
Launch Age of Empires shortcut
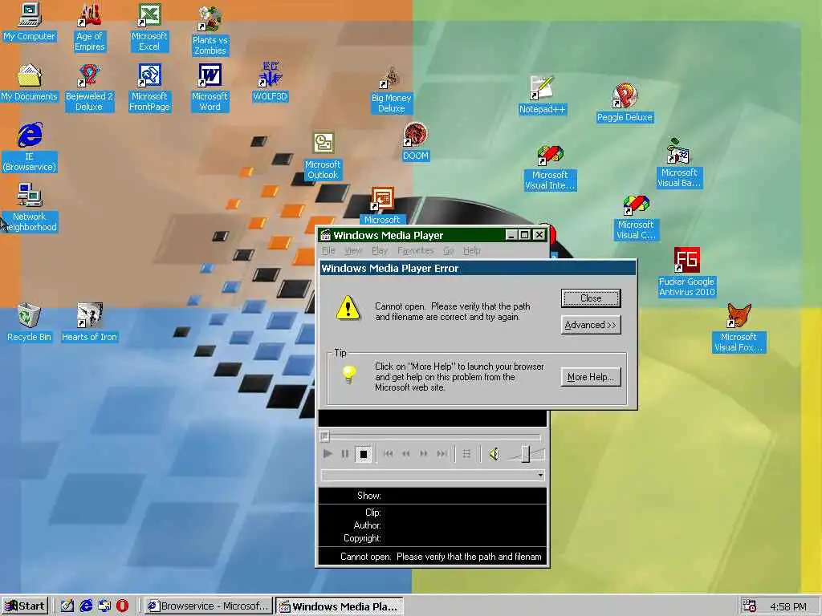89,26
